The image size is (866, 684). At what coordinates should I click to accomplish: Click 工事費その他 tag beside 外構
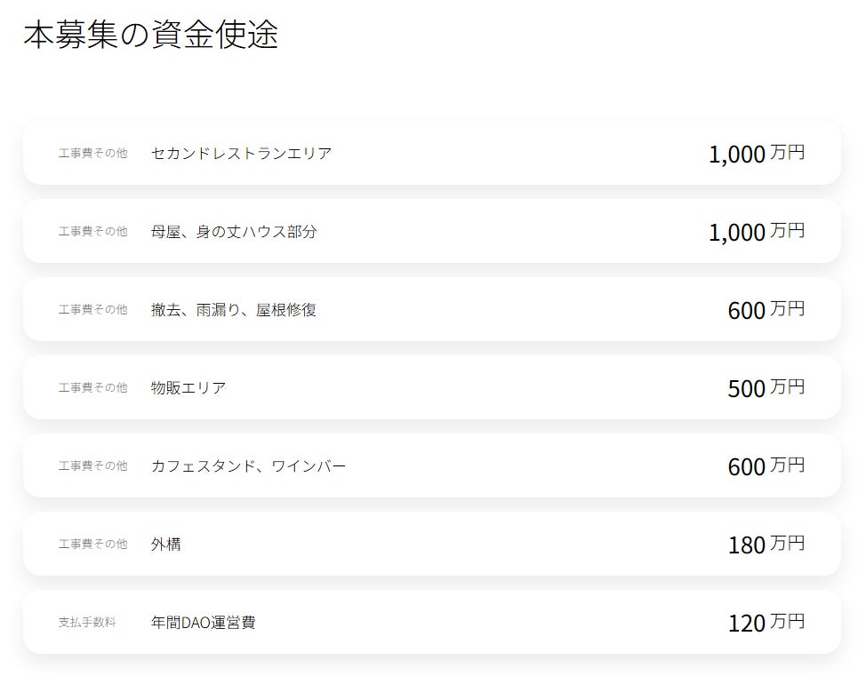(92, 545)
